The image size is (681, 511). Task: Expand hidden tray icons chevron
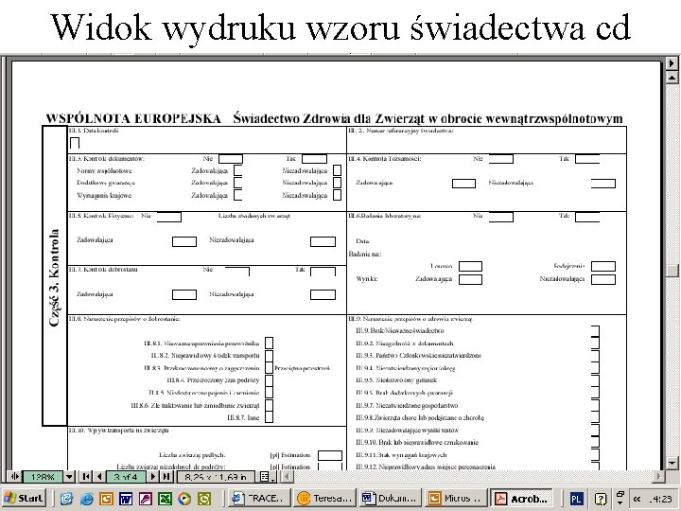pos(637,499)
